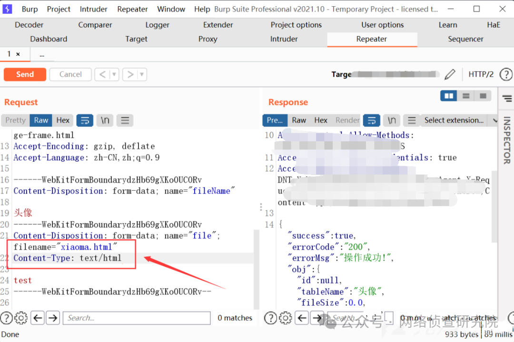Open response search settings gear
Viewport: 514px width, 342px height.
[x=285, y=318]
